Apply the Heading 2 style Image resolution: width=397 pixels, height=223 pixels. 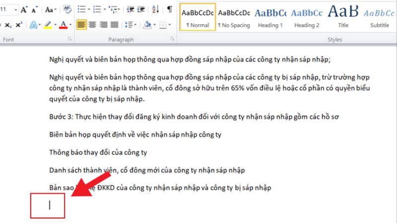tap(307, 17)
